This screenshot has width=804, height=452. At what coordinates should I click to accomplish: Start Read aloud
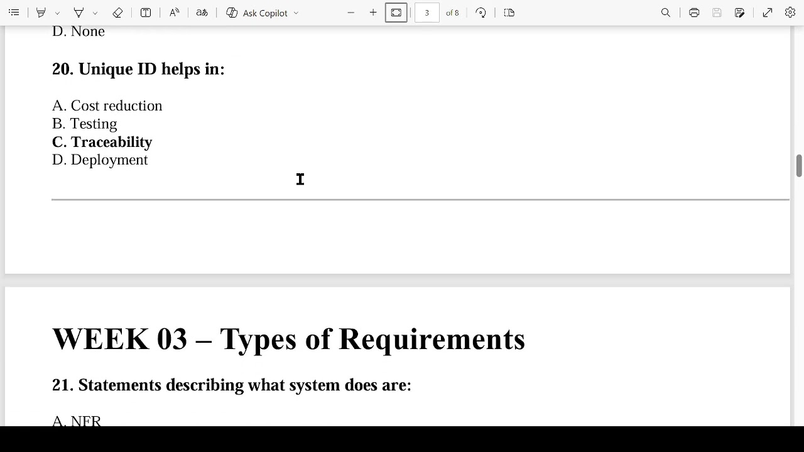click(x=174, y=13)
